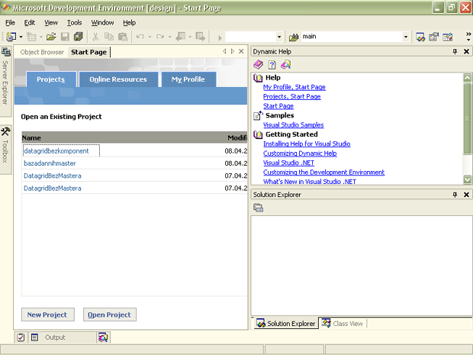Toggle auto-hide pin on Solution Explorer panel
This screenshot has height=355, width=473.
455,195
